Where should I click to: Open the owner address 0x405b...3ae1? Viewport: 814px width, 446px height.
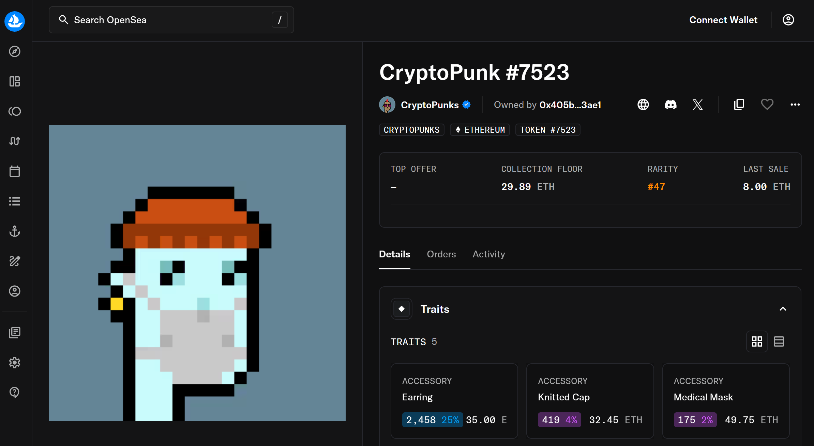pyautogui.click(x=570, y=105)
